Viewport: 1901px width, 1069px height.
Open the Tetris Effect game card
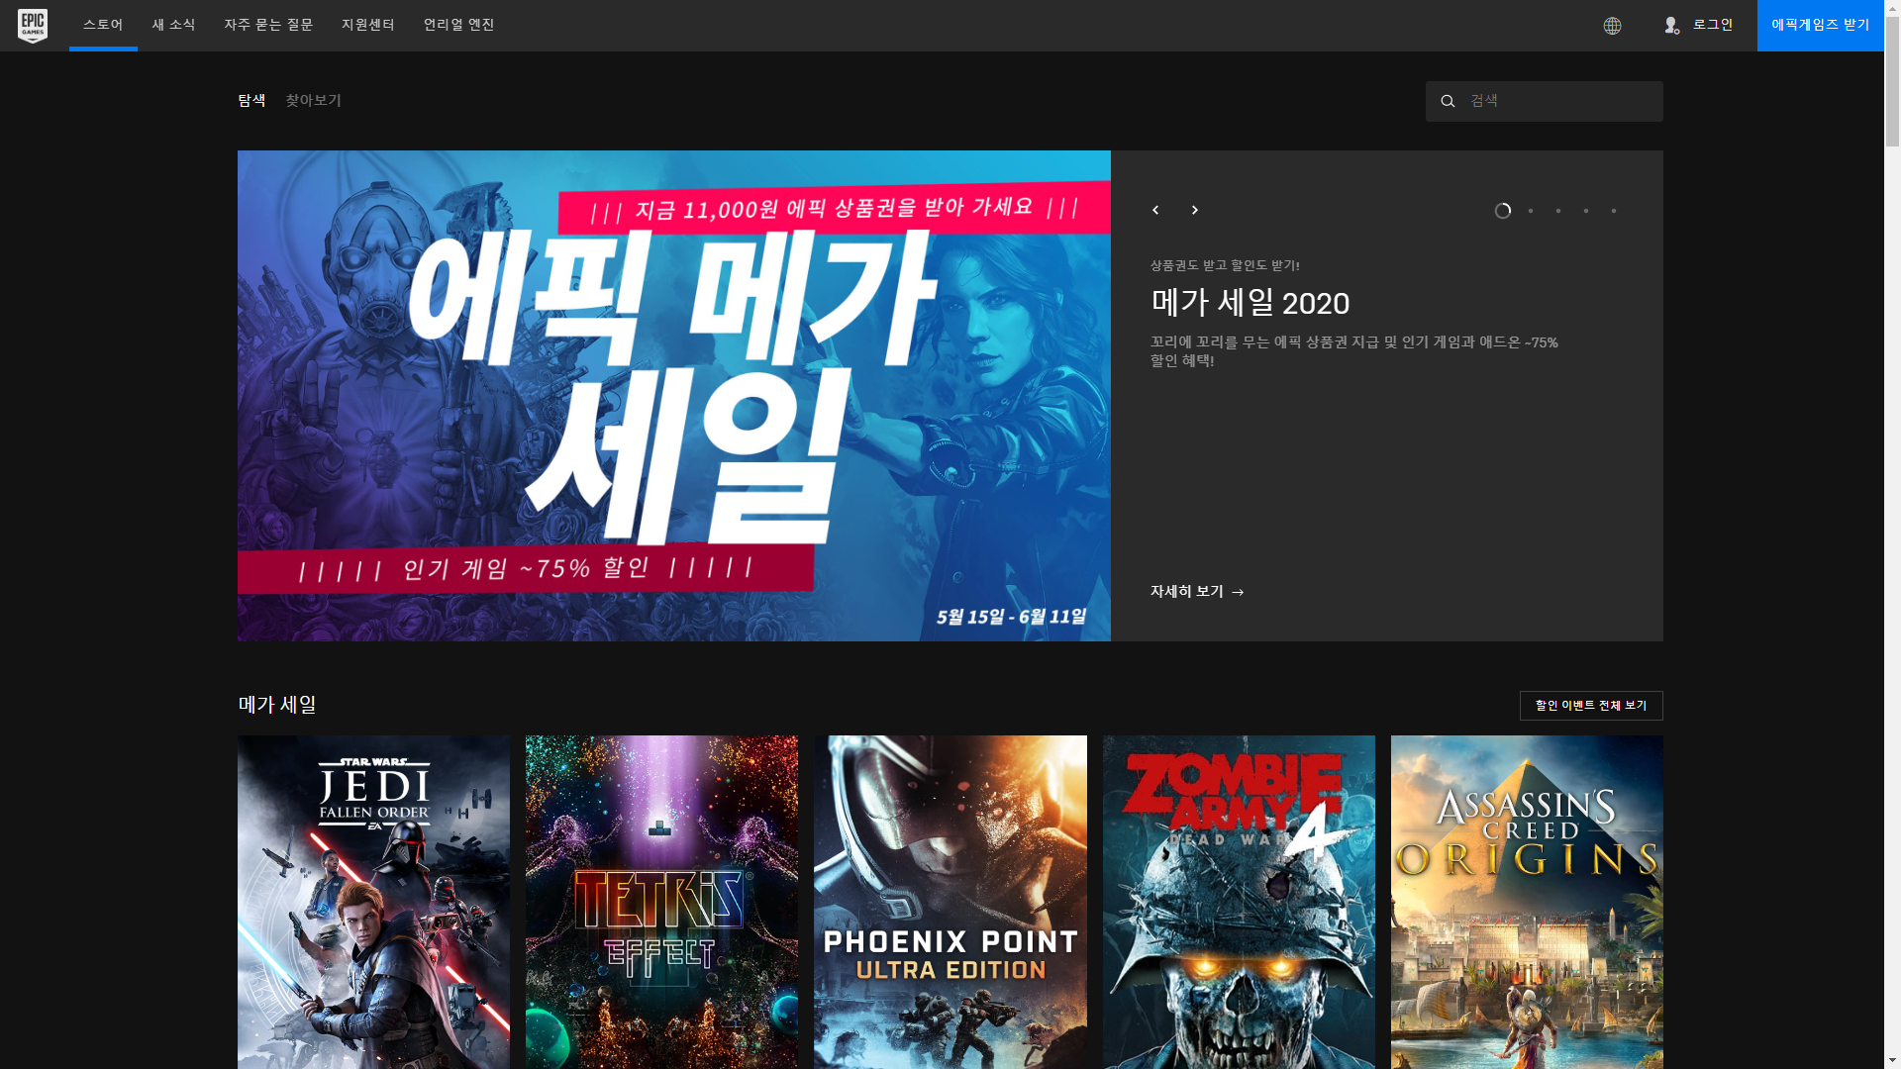(661, 902)
